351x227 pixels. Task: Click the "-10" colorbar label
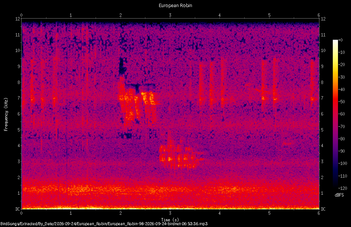click(341, 52)
